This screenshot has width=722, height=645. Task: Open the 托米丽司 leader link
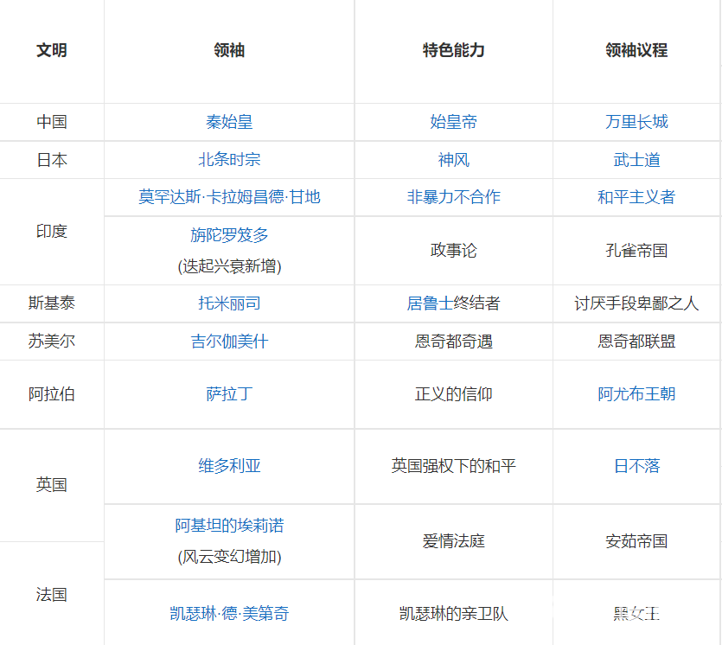(229, 303)
